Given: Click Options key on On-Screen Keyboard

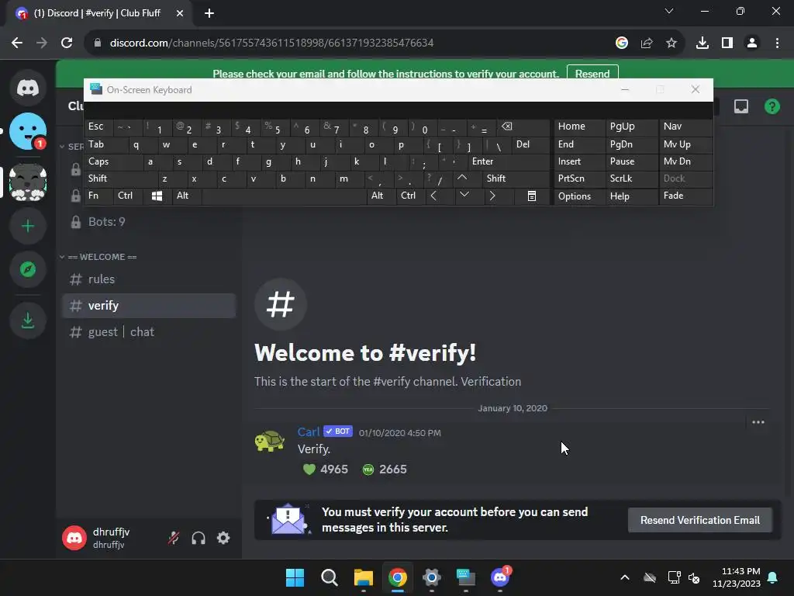Looking at the screenshot, I should 579,196.
